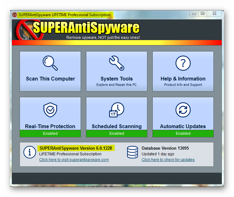Click Product Info and Support subtitle
This screenshot has width=234, height=197.
tap(183, 85)
